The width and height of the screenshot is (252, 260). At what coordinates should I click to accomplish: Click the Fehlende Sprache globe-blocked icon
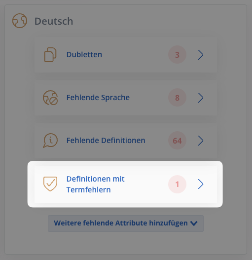coord(50,98)
